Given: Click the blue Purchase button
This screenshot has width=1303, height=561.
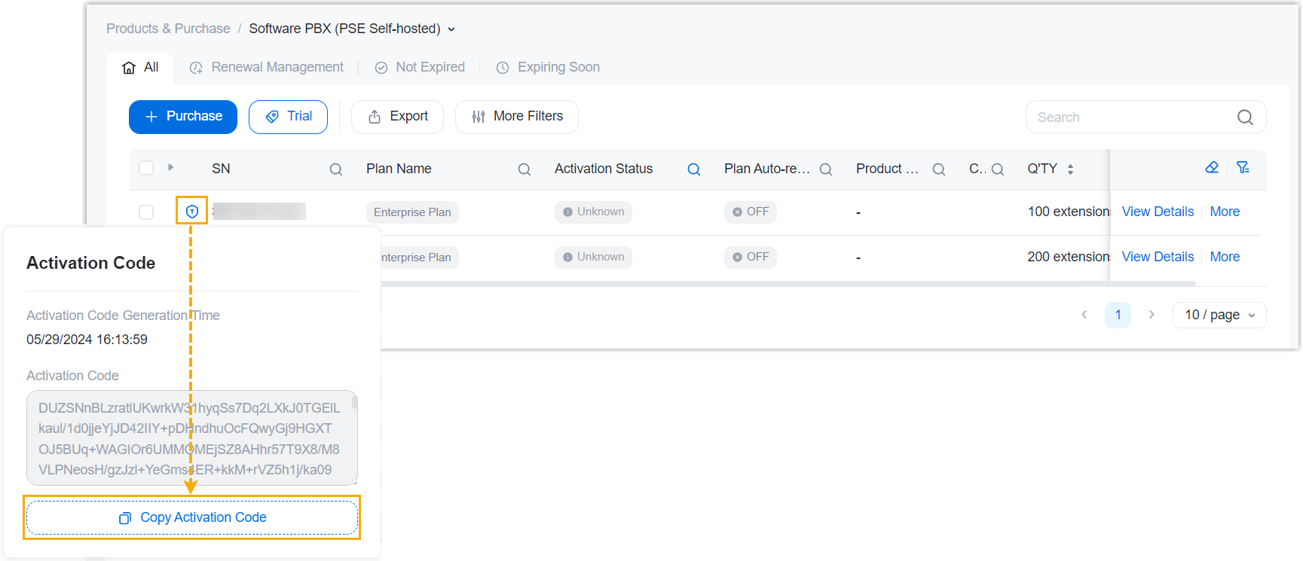Looking at the screenshot, I should tap(183, 117).
